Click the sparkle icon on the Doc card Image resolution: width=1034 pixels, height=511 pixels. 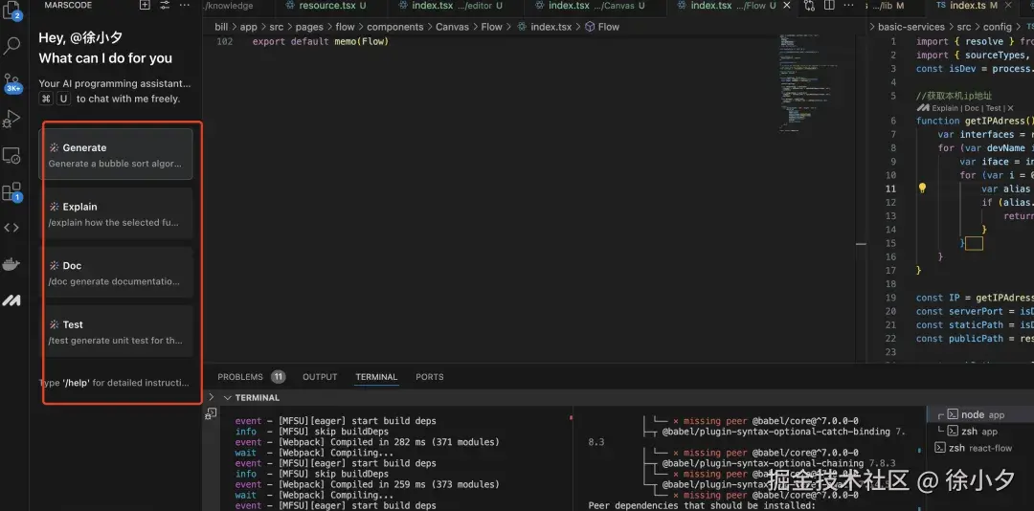[54, 266]
